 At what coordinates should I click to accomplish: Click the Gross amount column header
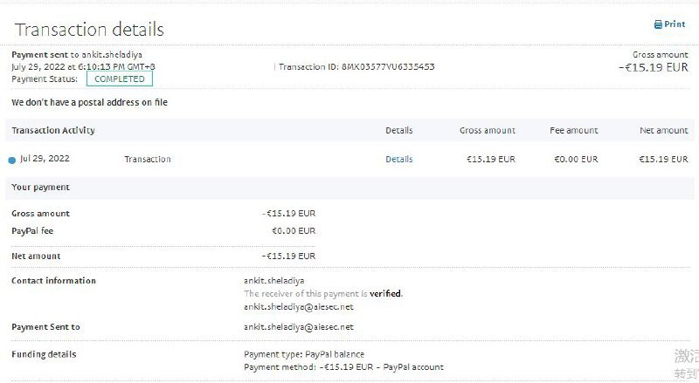coord(488,130)
